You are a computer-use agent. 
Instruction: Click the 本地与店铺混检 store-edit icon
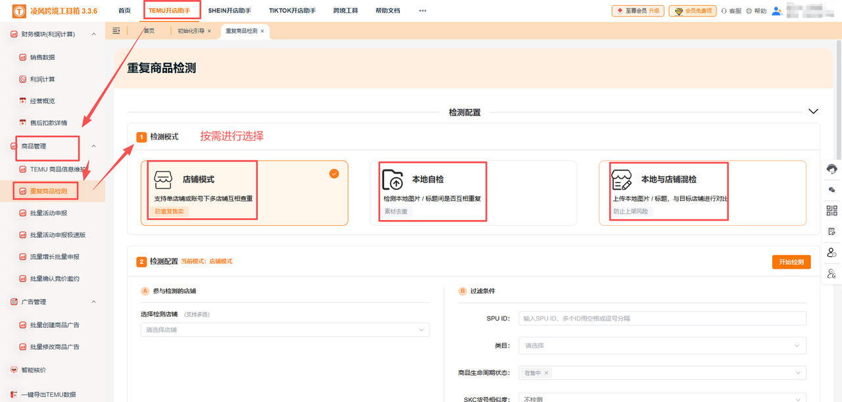pyautogui.click(x=622, y=179)
